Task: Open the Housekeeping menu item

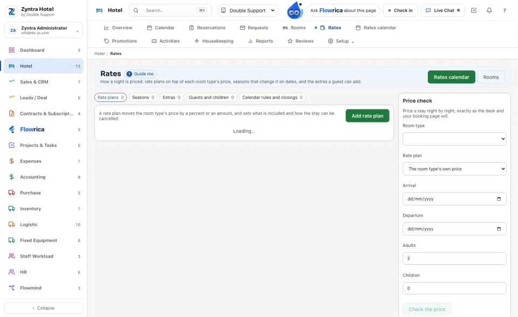Action: [x=214, y=41]
